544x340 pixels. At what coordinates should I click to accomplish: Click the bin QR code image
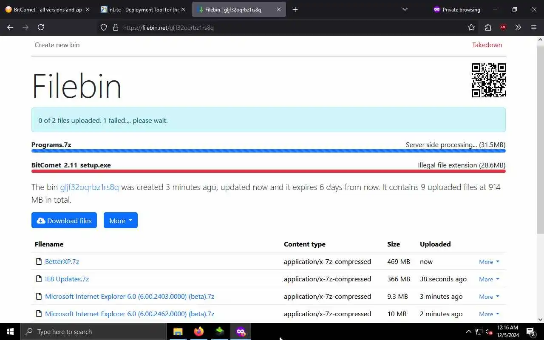pos(489,80)
